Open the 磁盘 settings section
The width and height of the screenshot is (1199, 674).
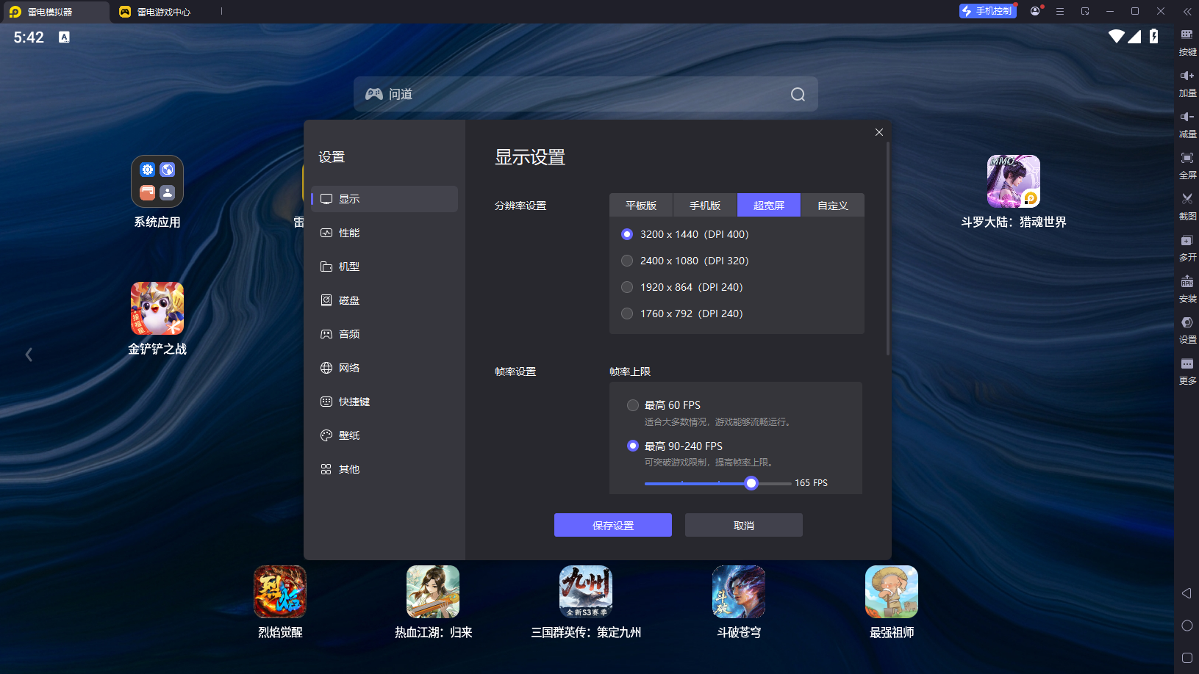[384, 300]
